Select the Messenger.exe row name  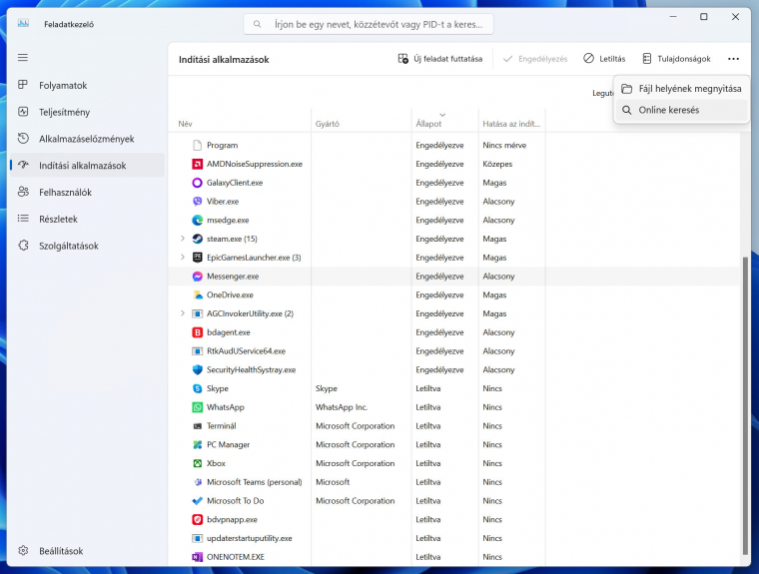click(233, 277)
